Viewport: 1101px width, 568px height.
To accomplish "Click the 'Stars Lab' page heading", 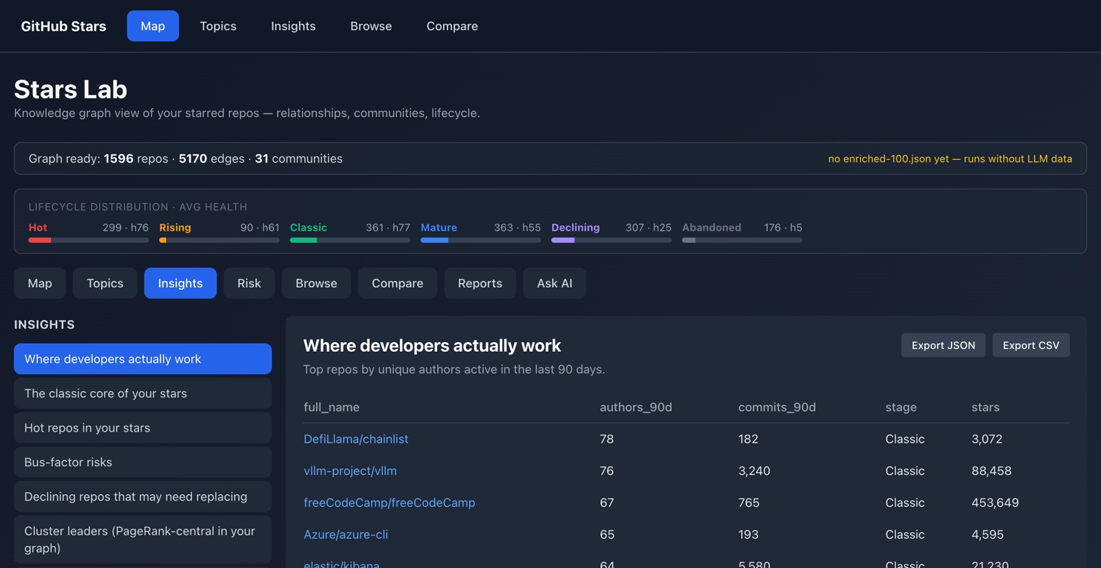I will coord(70,89).
